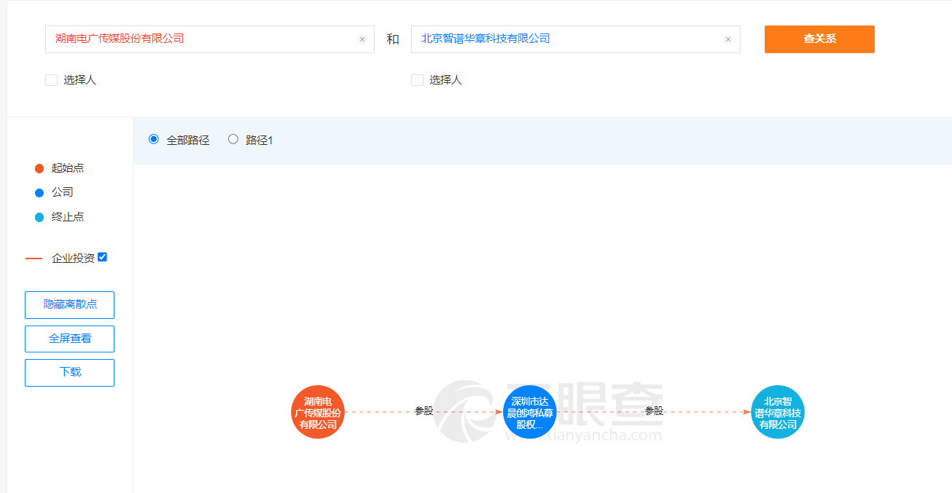The width and height of the screenshot is (952, 493).
Task: Focus the 湖南电广传媒股份有限公司 input box
Action: (210, 39)
